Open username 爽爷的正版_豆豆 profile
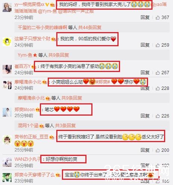Viewport: 173px width, 185px height. point(31,137)
